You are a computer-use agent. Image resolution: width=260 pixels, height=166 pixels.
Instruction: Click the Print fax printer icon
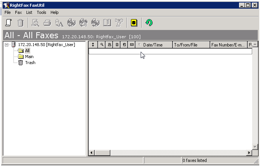click(x=47, y=23)
